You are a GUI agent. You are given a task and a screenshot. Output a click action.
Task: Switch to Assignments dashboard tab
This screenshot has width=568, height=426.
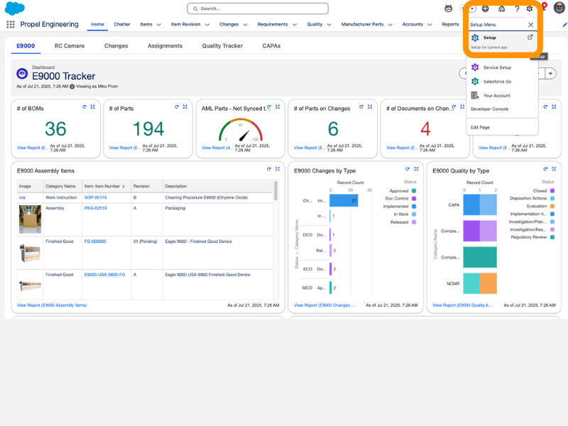point(165,46)
